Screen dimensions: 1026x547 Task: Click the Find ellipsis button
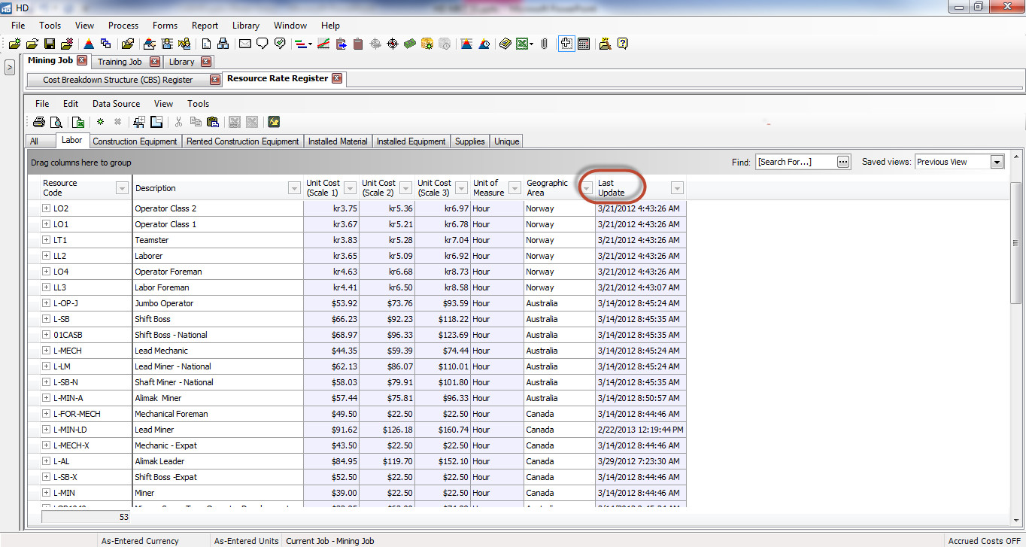pyautogui.click(x=842, y=162)
